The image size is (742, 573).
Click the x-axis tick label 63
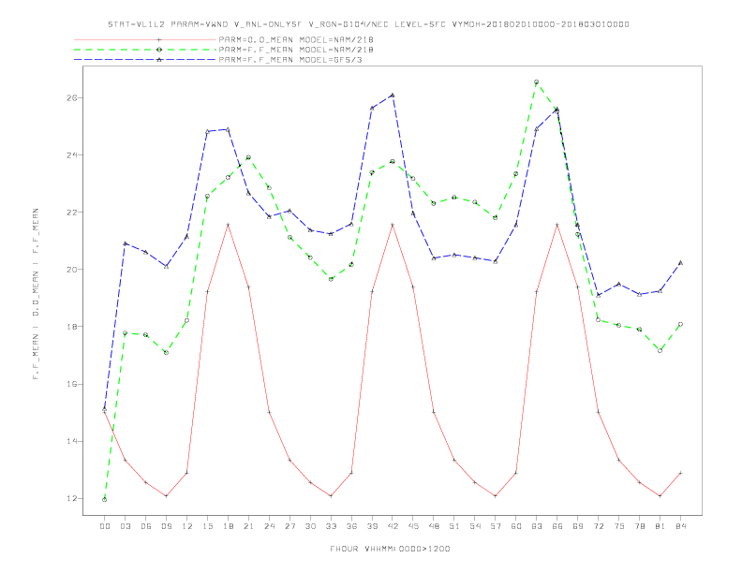click(x=537, y=526)
